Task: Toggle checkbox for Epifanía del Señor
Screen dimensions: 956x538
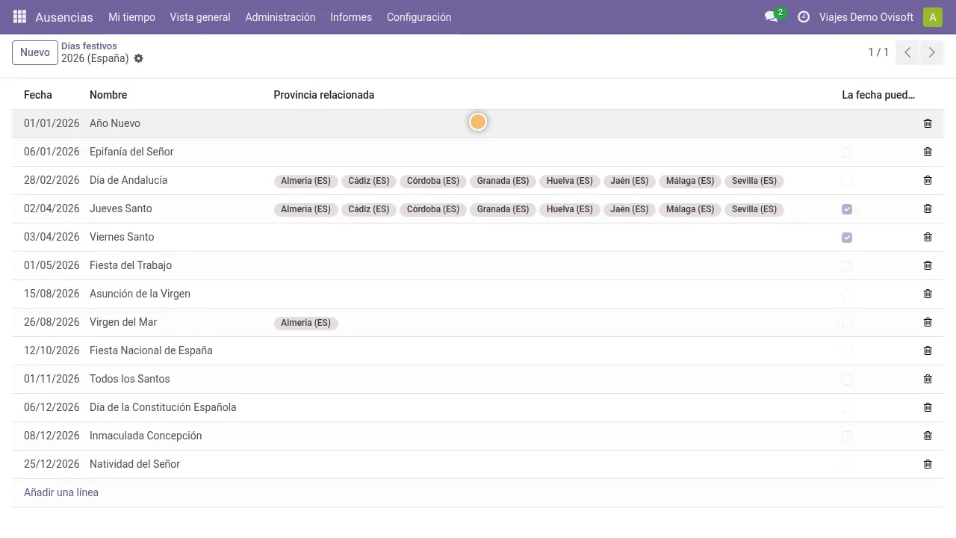Action: (x=847, y=152)
